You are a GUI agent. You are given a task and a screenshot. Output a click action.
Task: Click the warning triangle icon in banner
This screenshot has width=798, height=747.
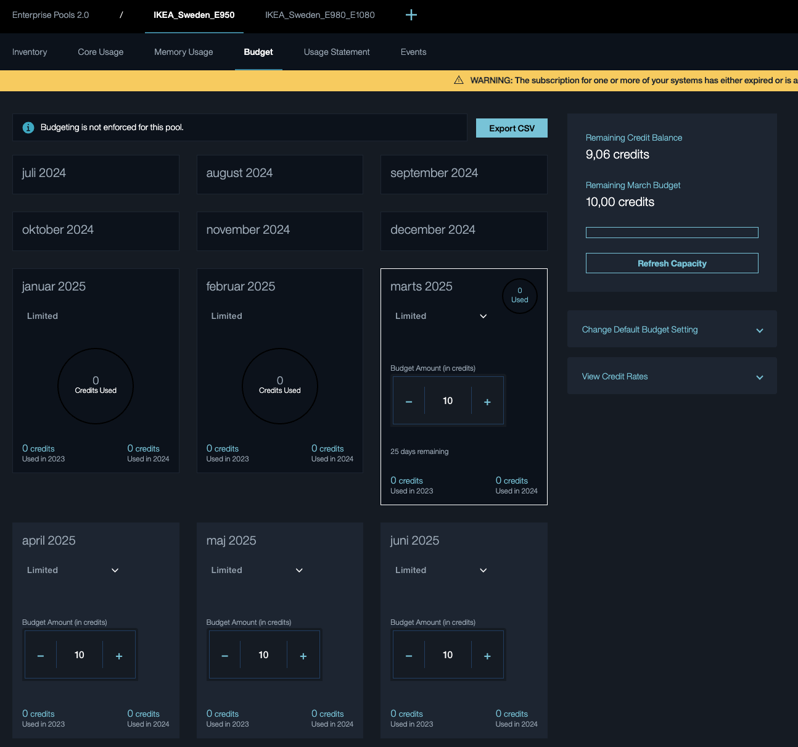459,80
